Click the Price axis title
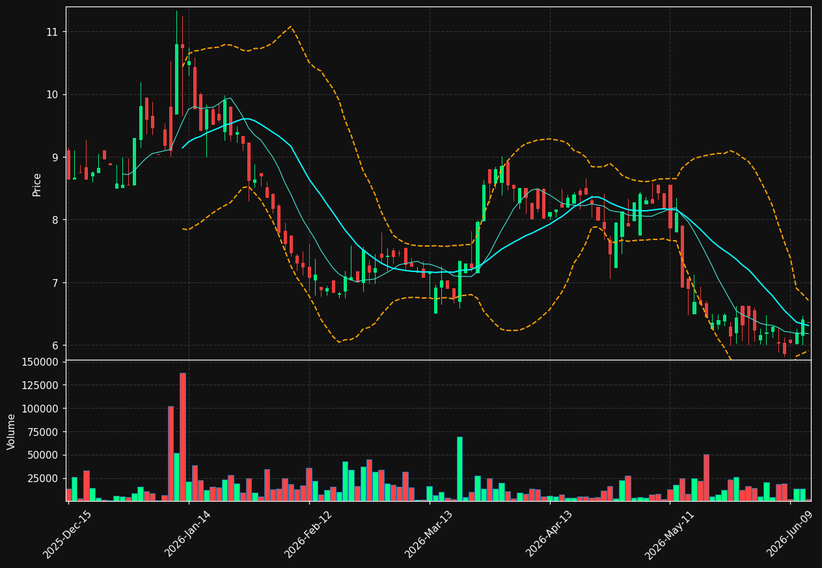 [37, 185]
